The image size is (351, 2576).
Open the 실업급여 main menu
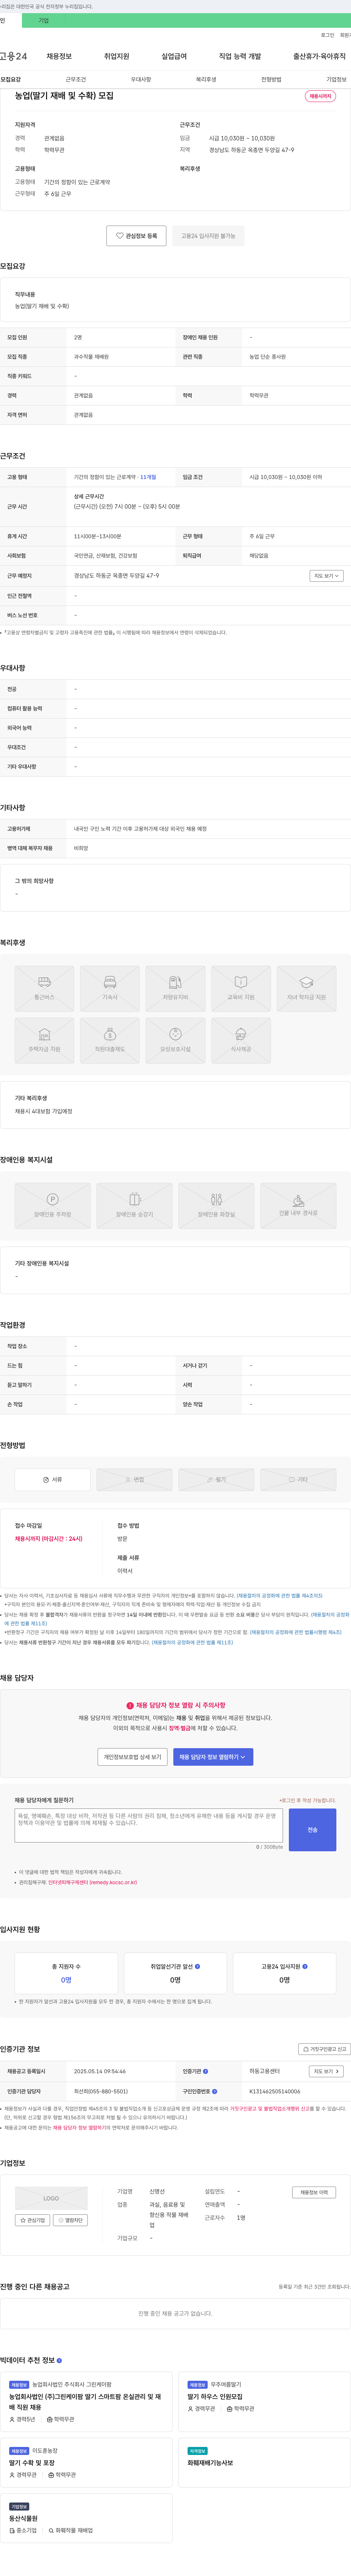click(x=174, y=56)
